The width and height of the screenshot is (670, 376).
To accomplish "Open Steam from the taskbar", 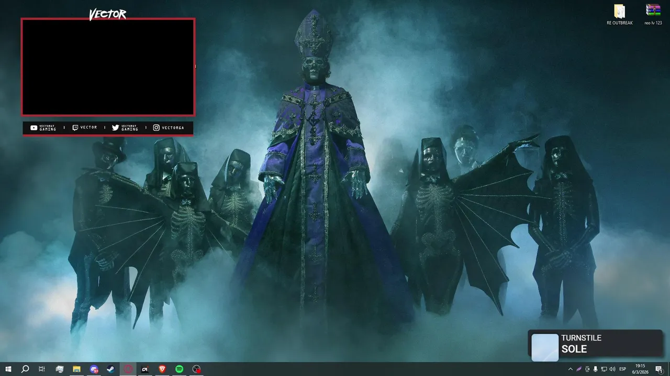I will (111, 369).
